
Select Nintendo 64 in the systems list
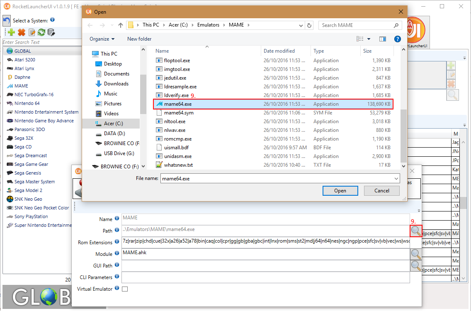(27, 103)
